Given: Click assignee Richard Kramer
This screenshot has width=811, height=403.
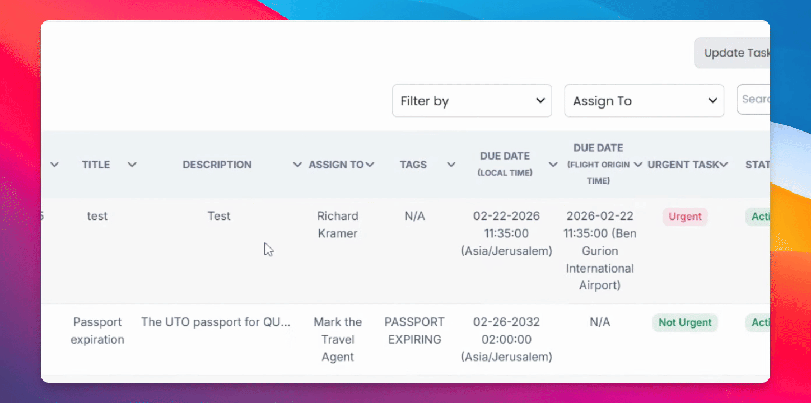Looking at the screenshot, I should click(x=338, y=224).
